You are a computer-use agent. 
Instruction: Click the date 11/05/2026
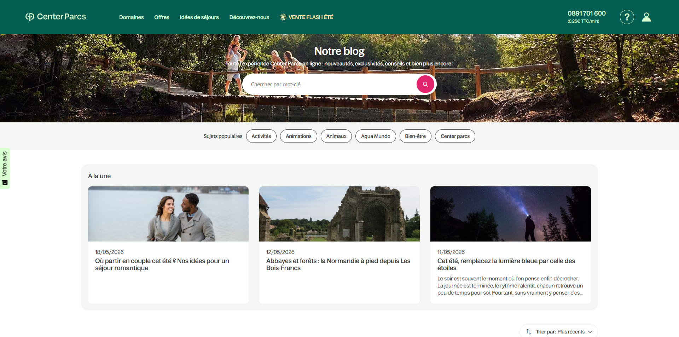(x=451, y=252)
